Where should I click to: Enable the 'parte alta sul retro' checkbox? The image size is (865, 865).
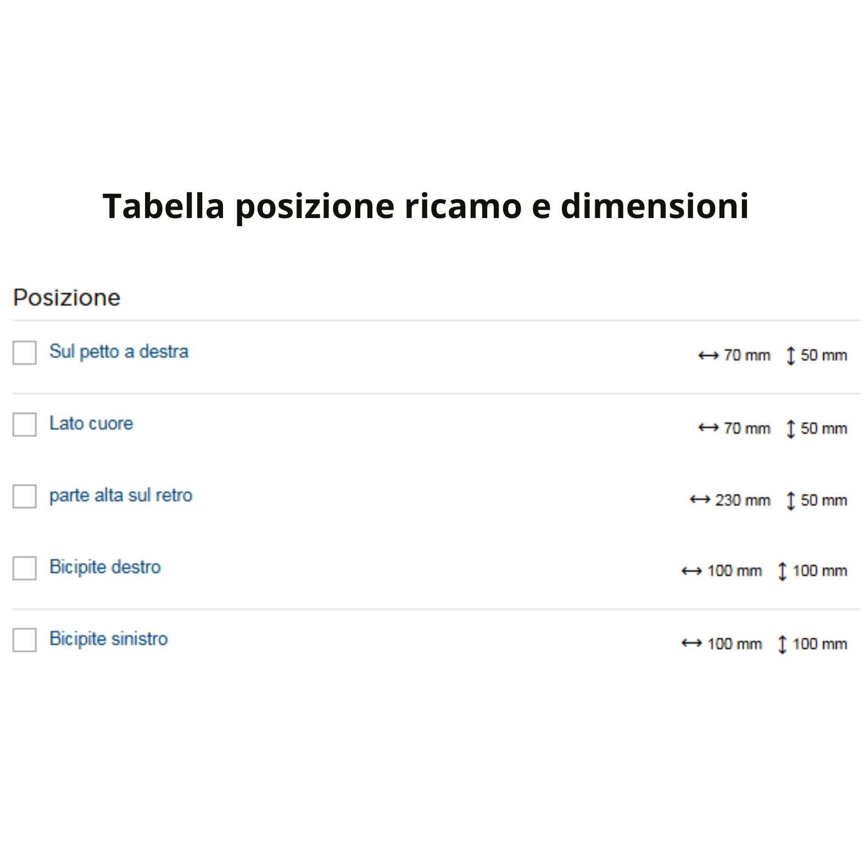click(x=25, y=496)
